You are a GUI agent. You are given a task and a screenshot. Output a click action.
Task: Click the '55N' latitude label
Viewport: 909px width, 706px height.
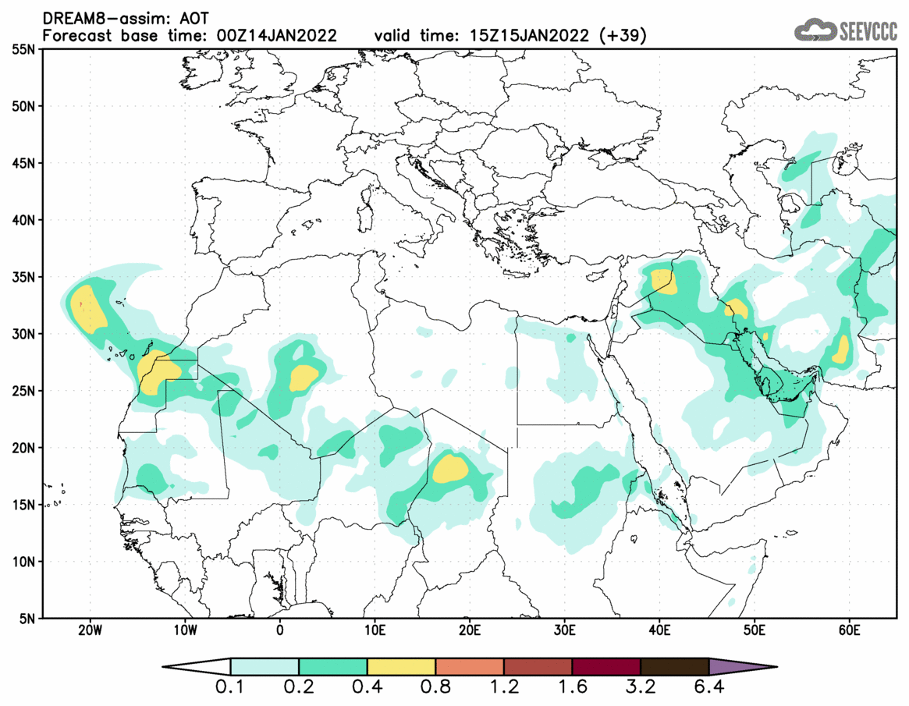23,49
